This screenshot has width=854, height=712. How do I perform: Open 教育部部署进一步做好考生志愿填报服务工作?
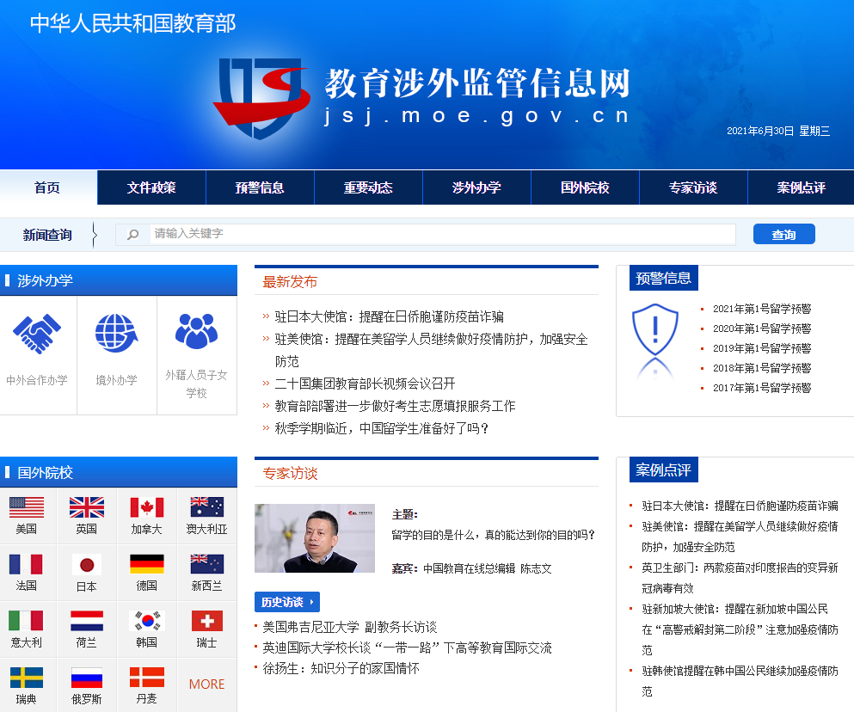[x=395, y=406]
